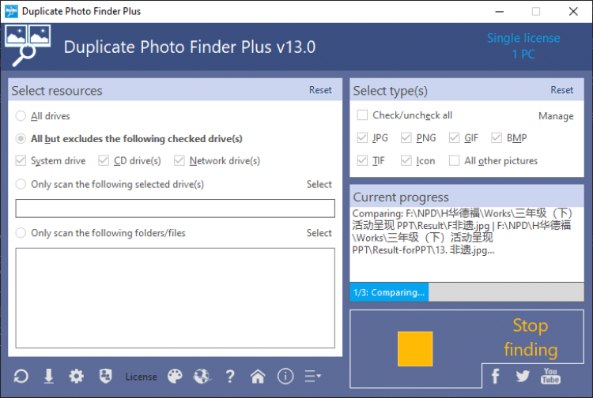Open the YouTube icon link
Screen dimensions: 593x398
pyautogui.click(x=550, y=376)
